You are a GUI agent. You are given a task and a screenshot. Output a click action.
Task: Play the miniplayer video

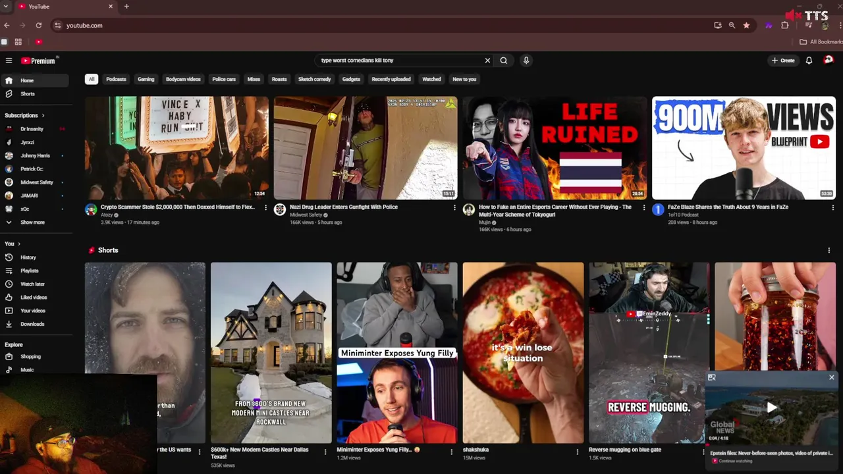[771, 408]
